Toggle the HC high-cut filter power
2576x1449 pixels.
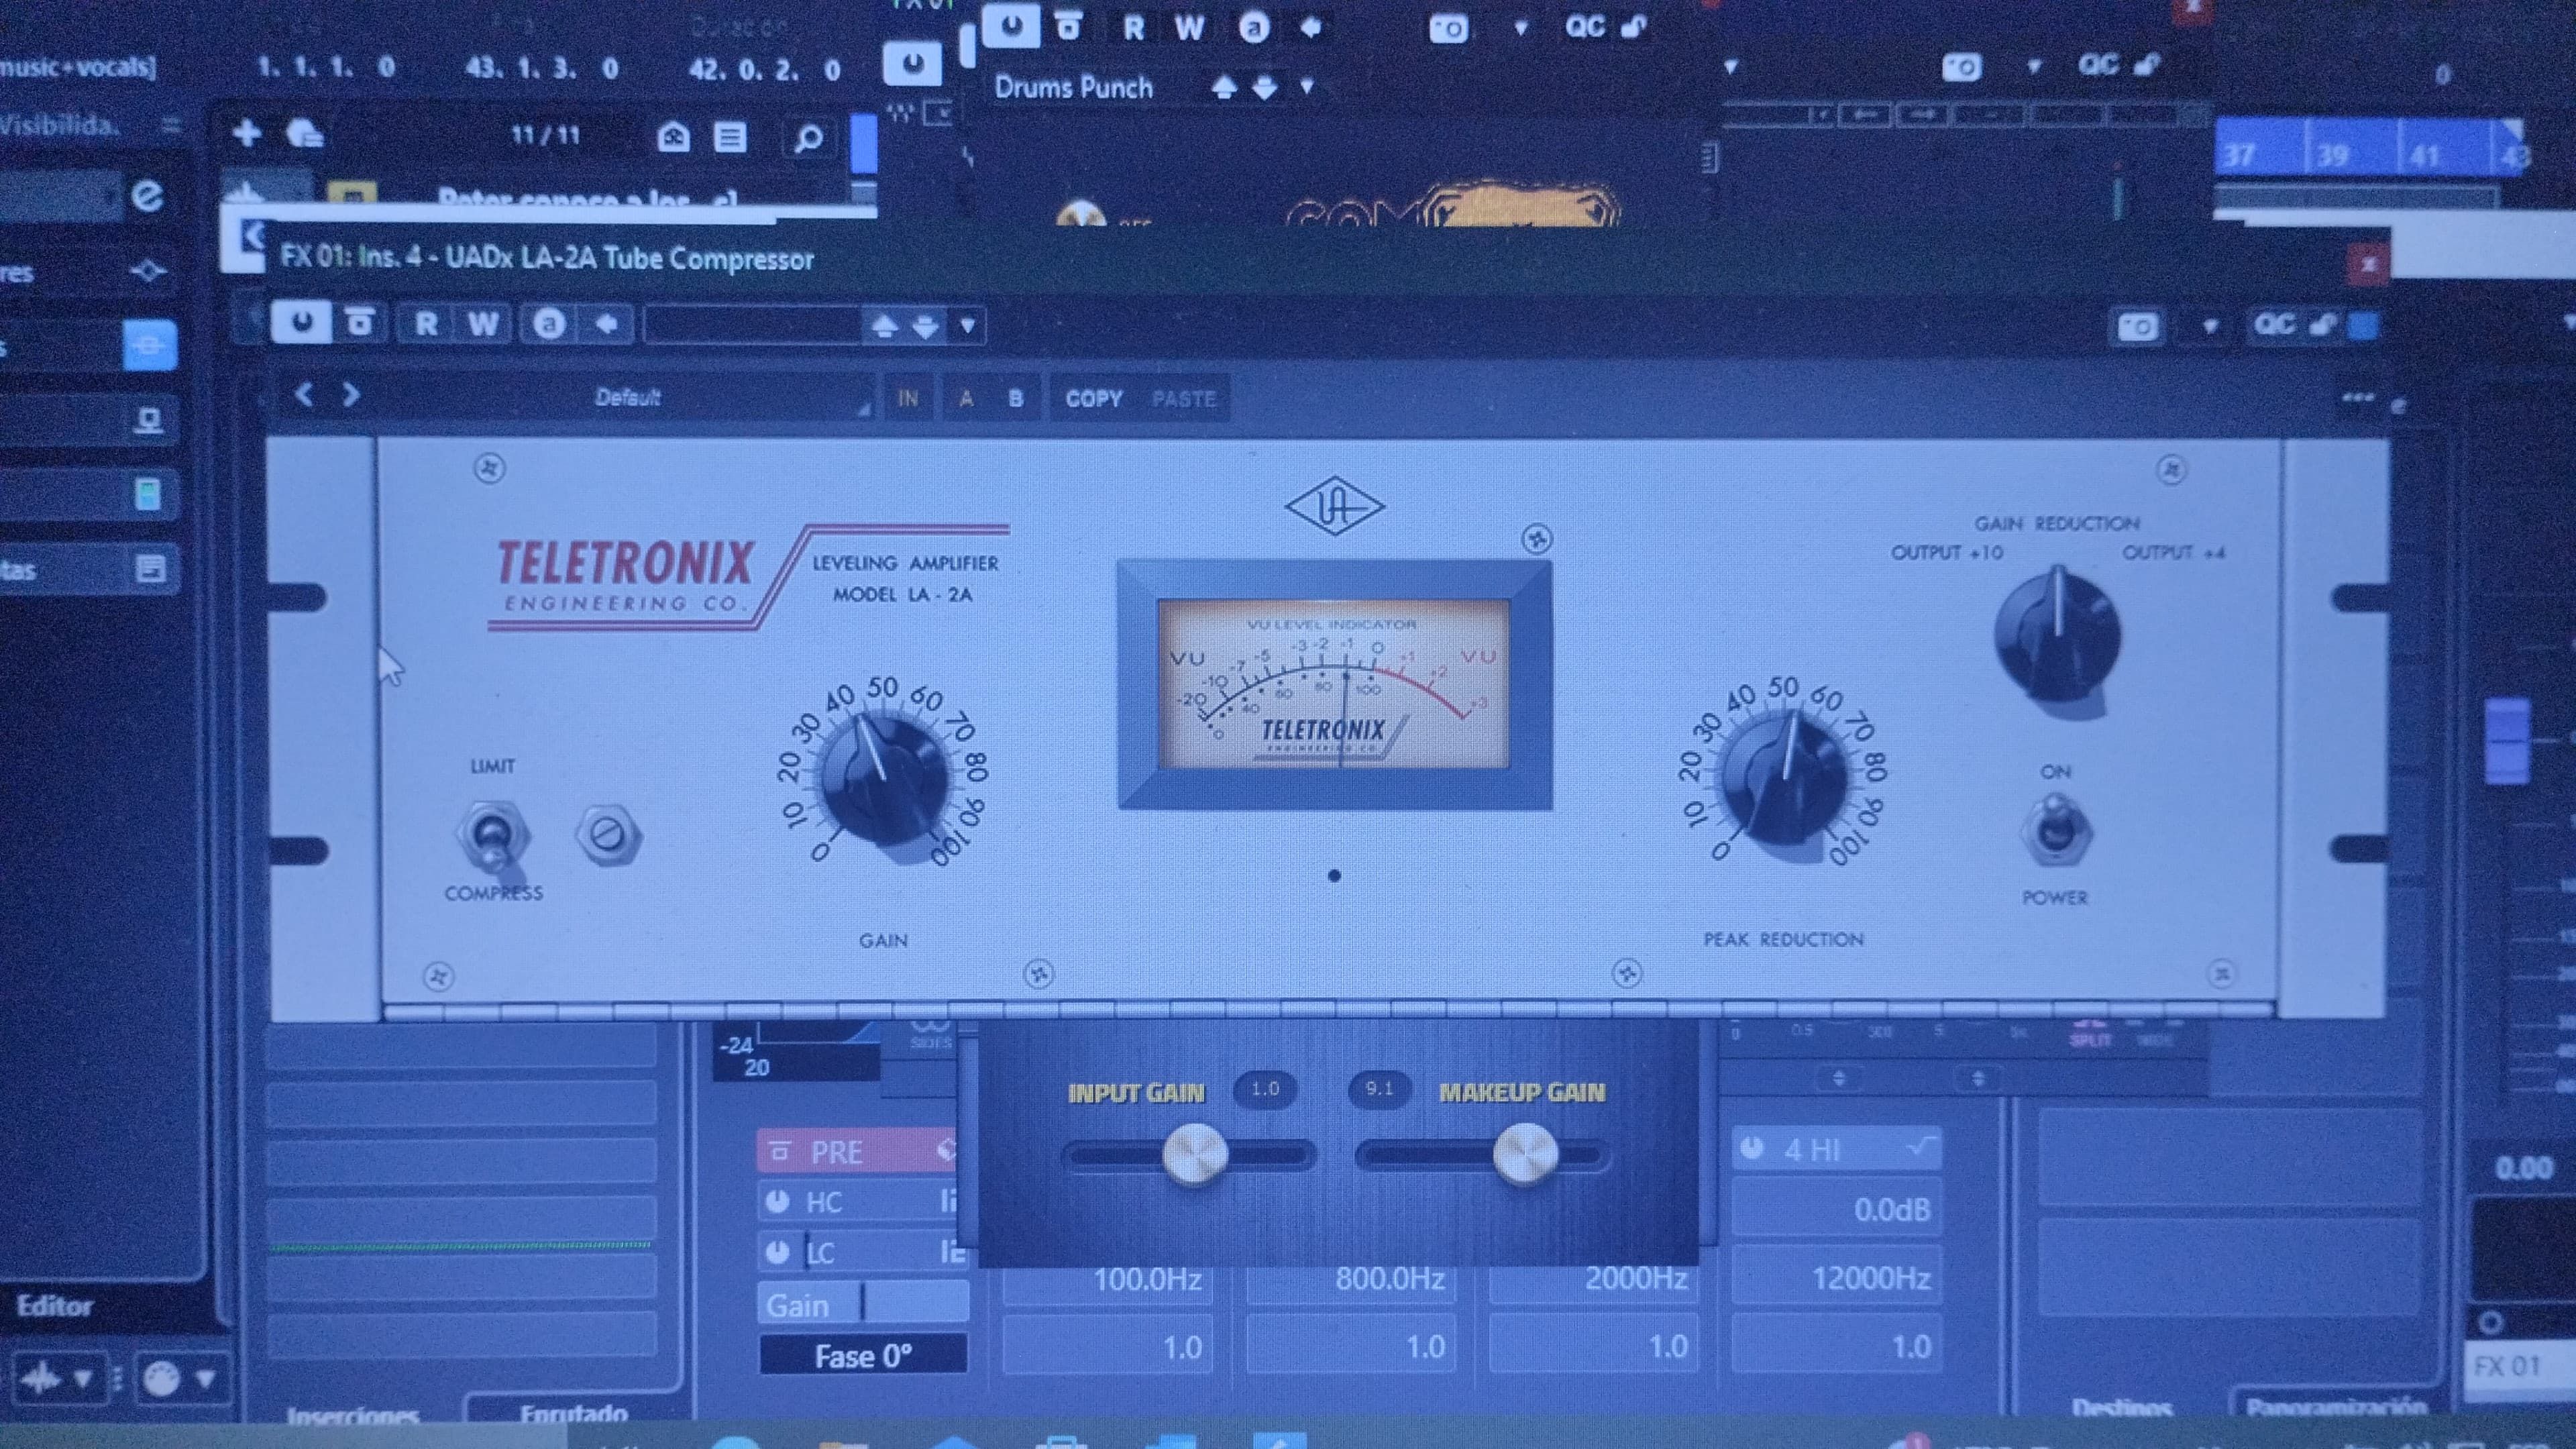click(x=777, y=1201)
